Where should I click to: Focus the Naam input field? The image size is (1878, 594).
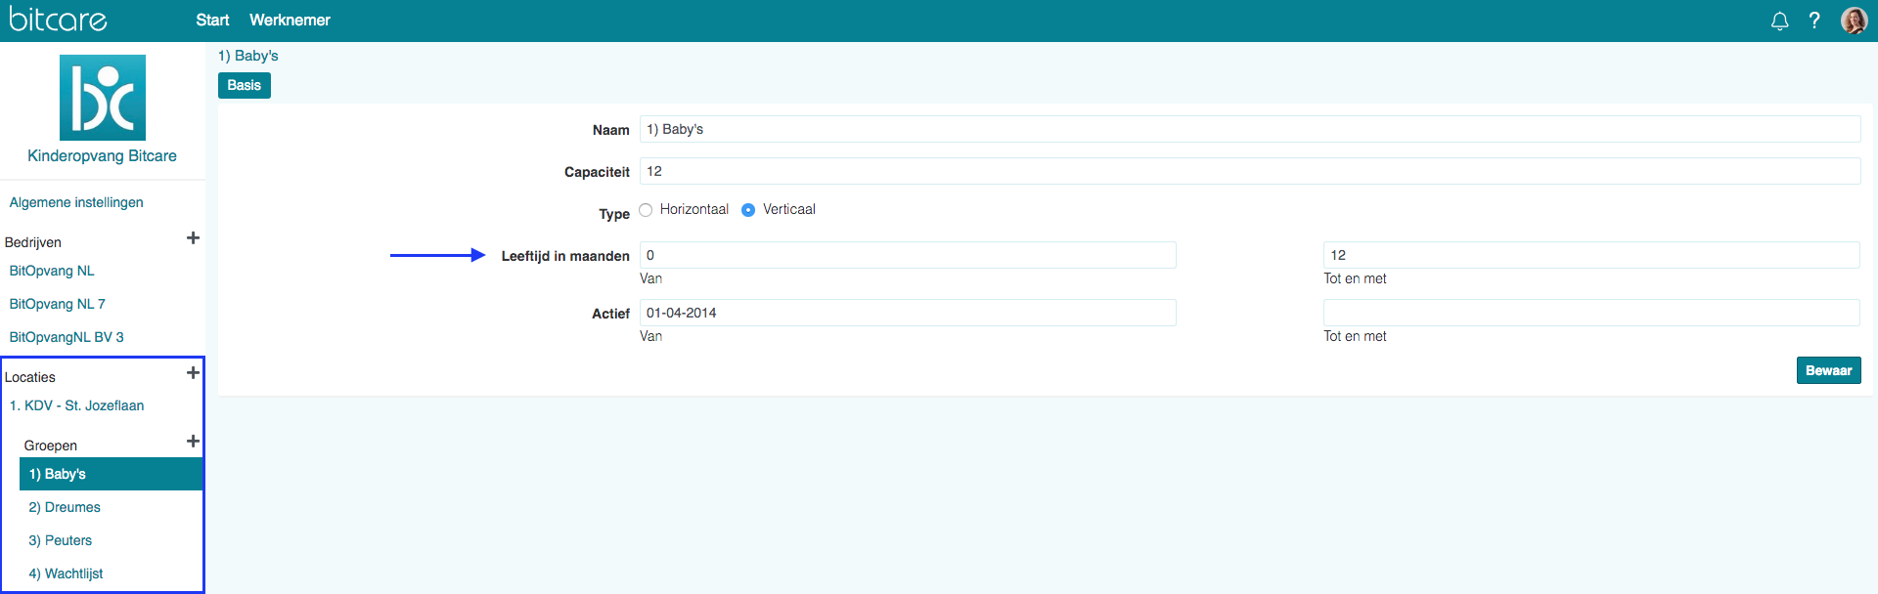1250,129
